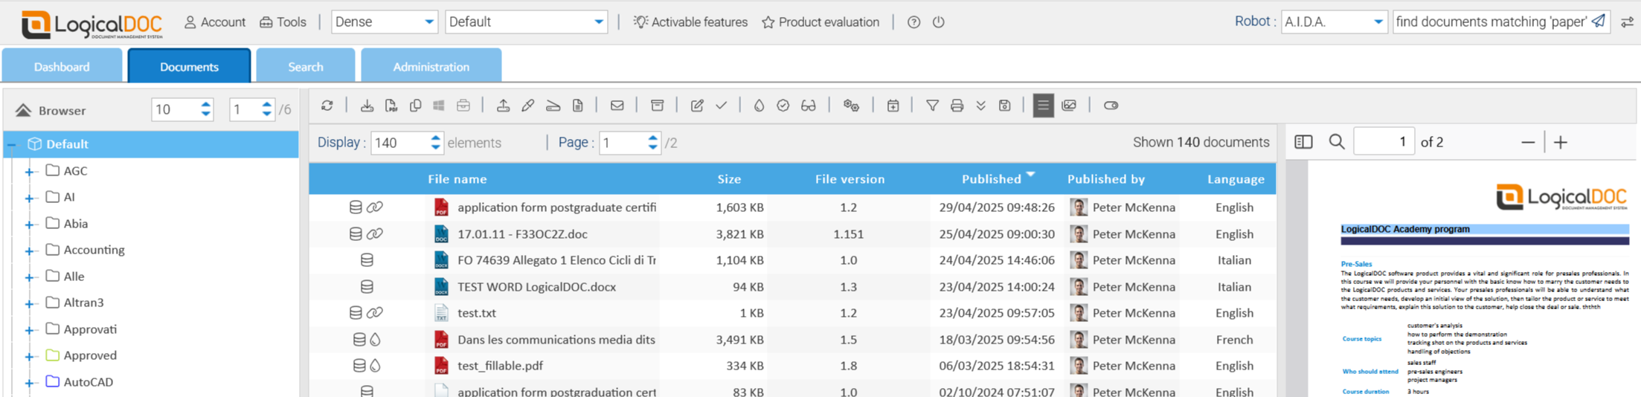1641x397 pixels.
Task: Click the dropper/pen toolbar icon
Action: coord(528,106)
